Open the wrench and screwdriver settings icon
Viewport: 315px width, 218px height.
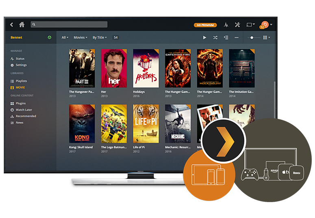click(238, 25)
